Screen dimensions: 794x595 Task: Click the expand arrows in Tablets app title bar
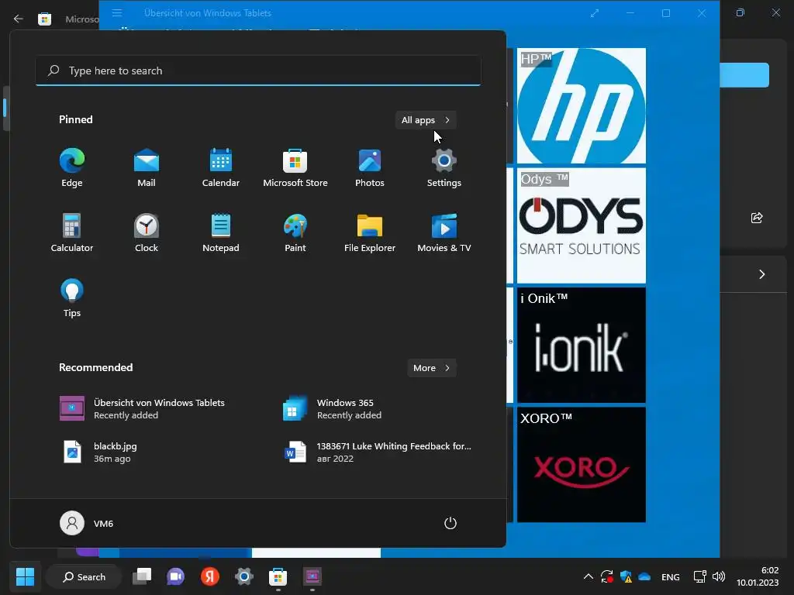tap(595, 13)
